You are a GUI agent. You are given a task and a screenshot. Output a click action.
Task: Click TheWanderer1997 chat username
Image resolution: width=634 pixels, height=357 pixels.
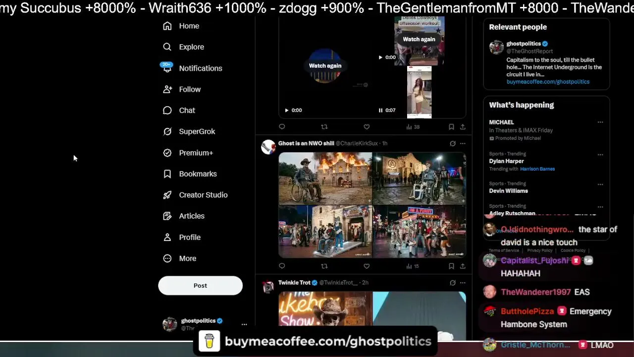click(x=535, y=292)
